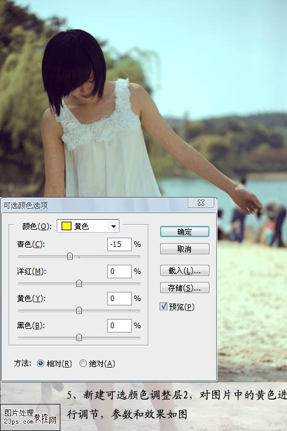This screenshot has width=287, height=431.
Task: Select the 绝对(A) absolute method
Action: [83, 363]
